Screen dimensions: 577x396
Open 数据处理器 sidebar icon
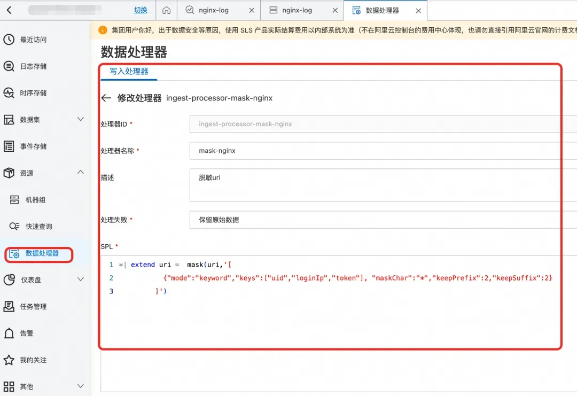[14, 253]
